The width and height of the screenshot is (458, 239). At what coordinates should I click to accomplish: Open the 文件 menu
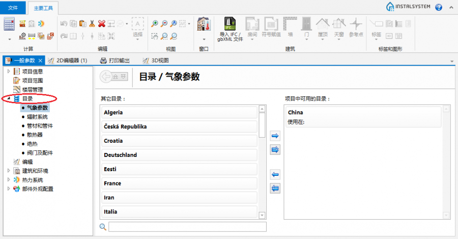13,8
